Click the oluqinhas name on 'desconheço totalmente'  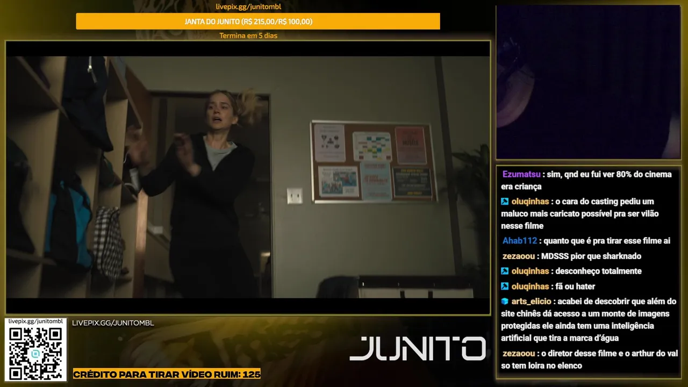(530, 271)
